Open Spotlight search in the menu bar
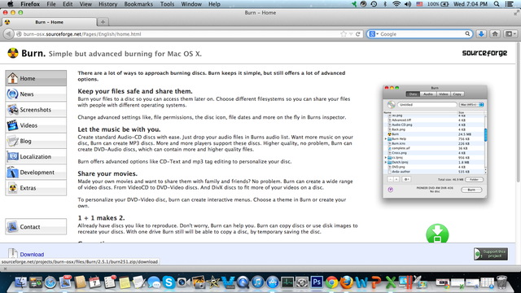Screen dimensions: 521x293 (x=497, y=4)
